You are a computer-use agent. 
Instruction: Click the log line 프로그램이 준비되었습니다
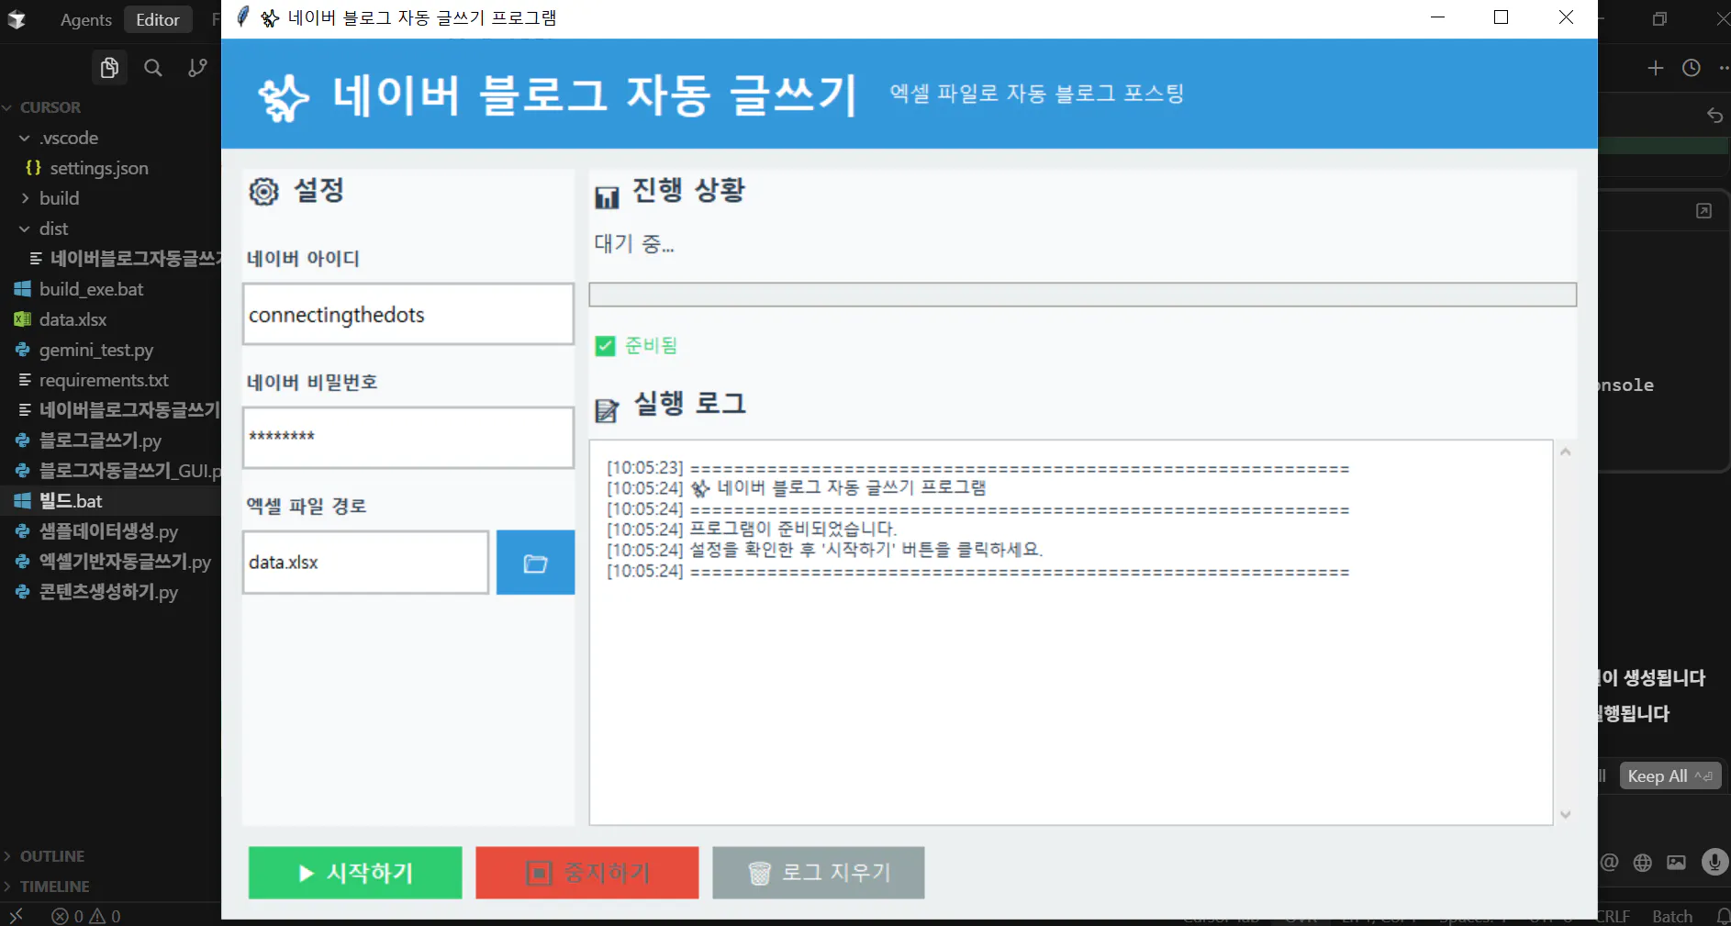coord(793,529)
